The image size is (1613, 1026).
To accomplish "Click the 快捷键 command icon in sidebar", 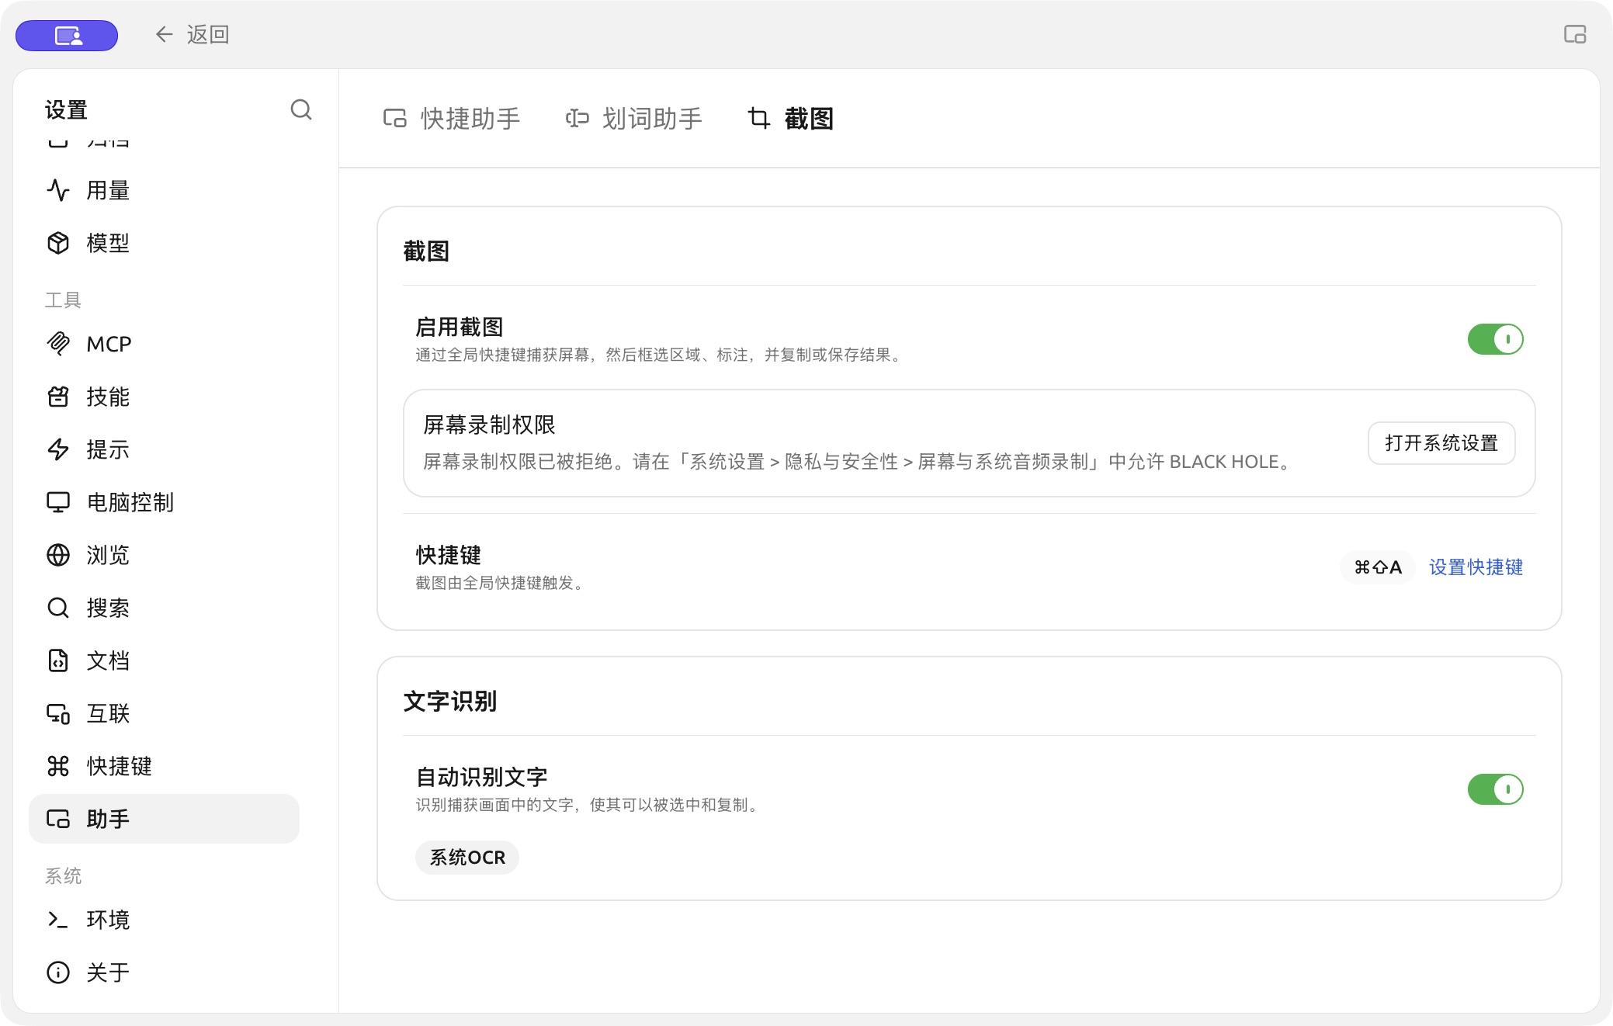I will [x=58, y=766].
